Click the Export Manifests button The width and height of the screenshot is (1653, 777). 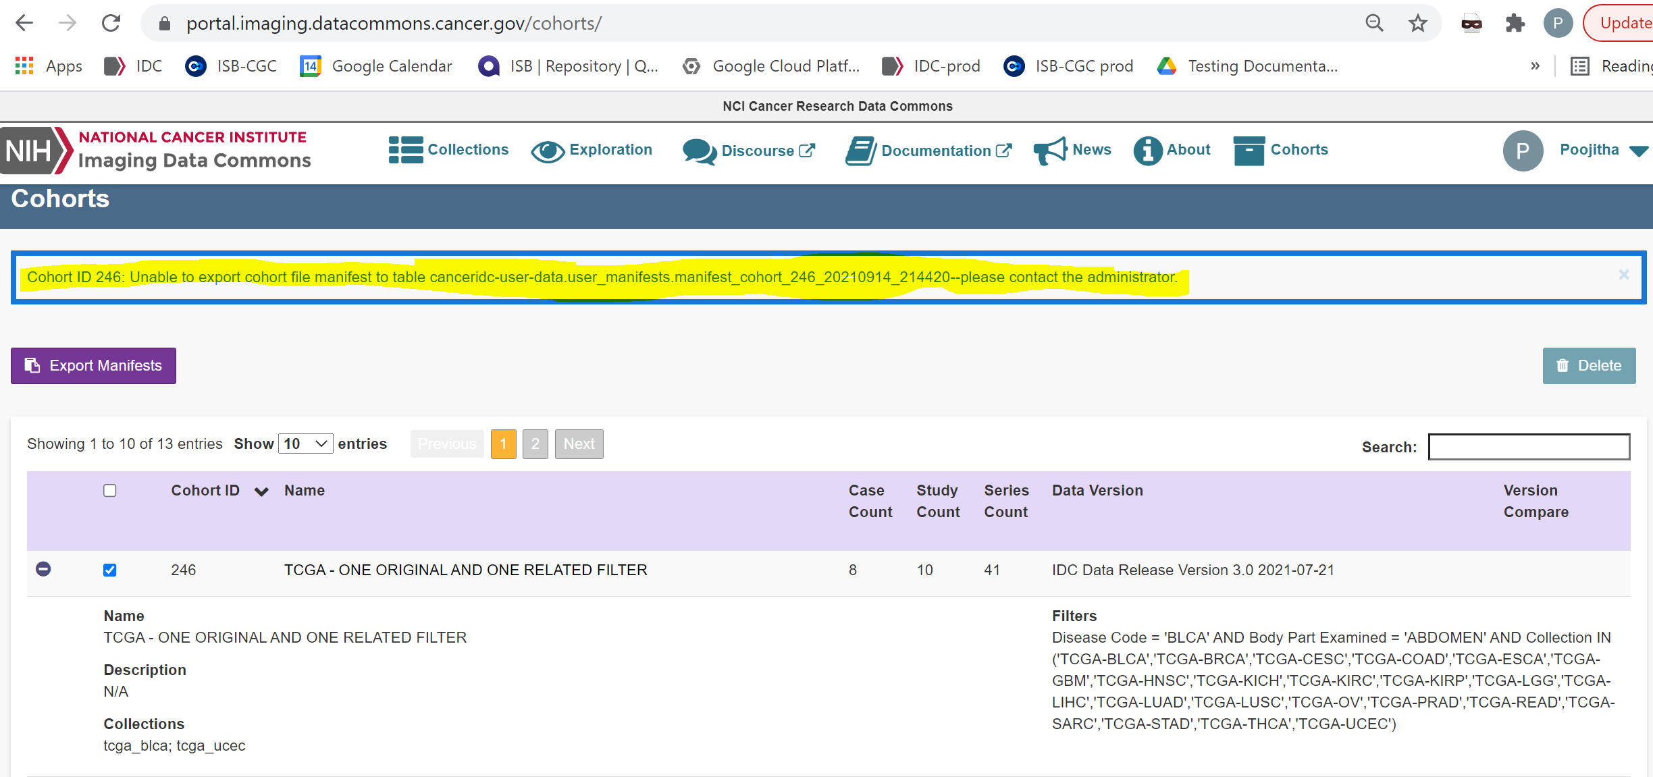click(93, 366)
